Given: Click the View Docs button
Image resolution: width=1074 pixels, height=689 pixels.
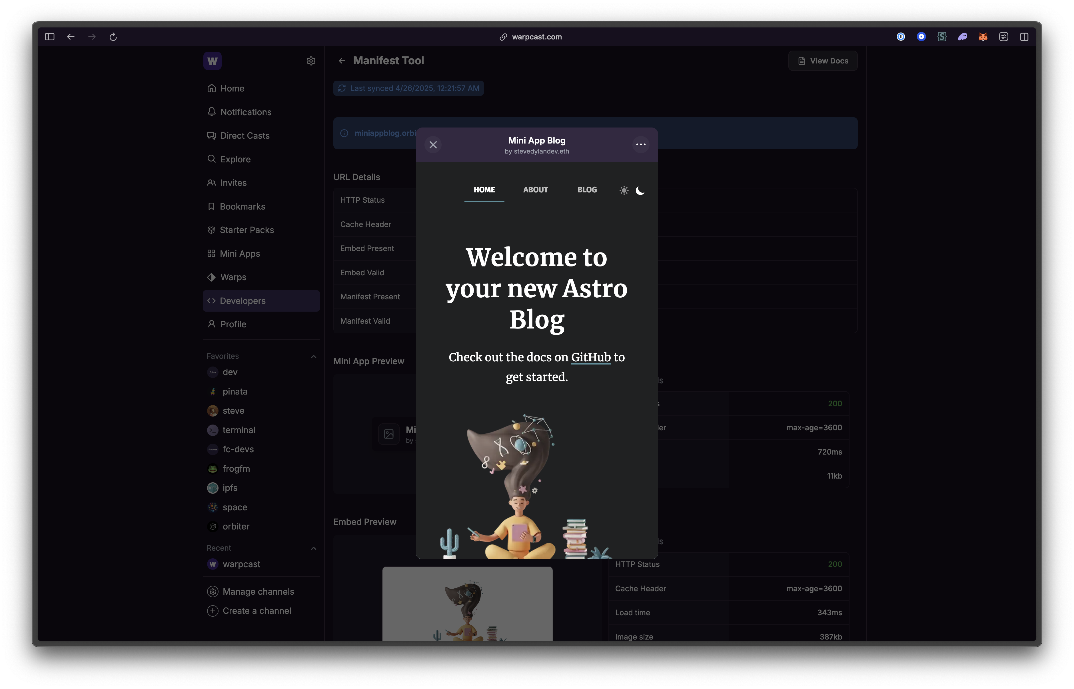Looking at the screenshot, I should (x=823, y=61).
